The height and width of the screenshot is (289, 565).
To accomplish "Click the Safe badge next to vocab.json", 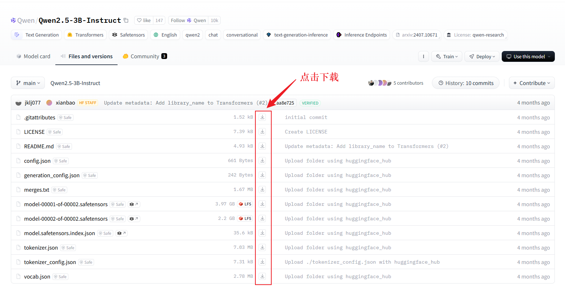I will [60, 277].
